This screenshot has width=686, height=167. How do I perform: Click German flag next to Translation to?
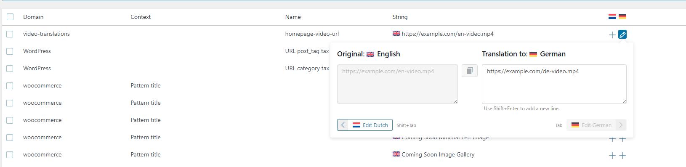pyautogui.click(x=533, y=54)
